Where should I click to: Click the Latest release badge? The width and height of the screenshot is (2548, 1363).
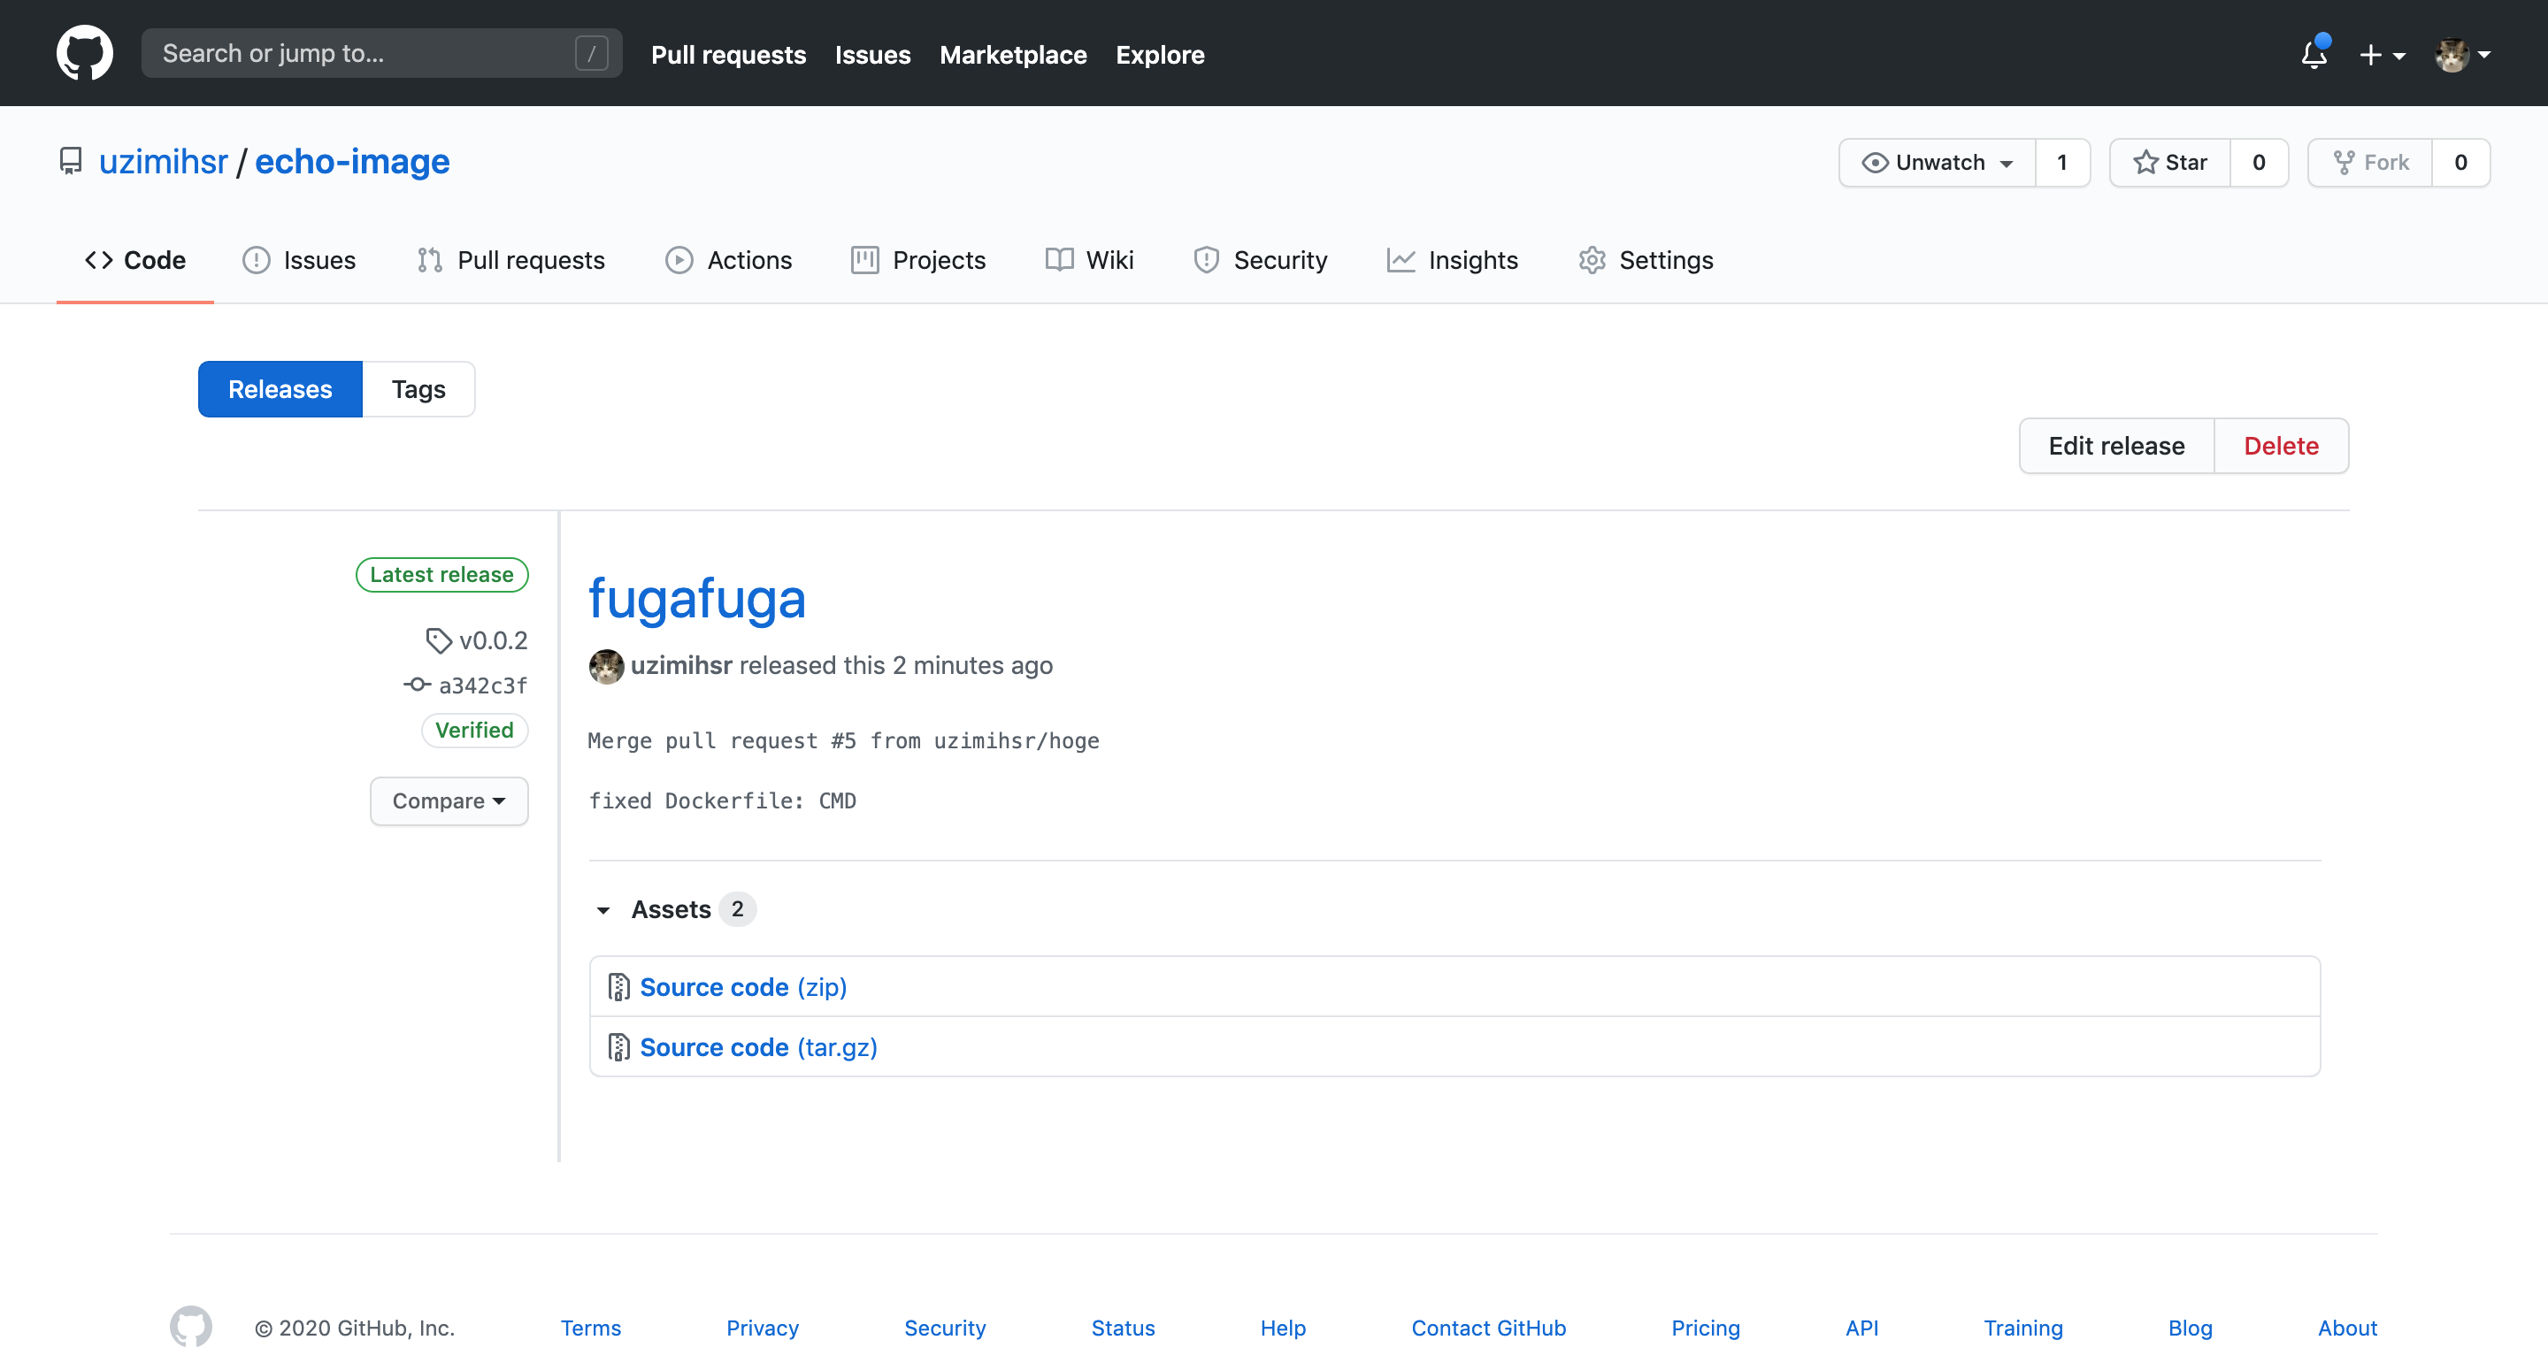(x=442, y=575)
